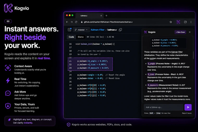This screenshot has width=198, height=132.
Task: Switch to the Blame view tab
Action: coord(81,37)
